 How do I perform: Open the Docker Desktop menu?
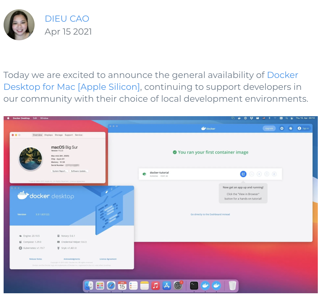pyautogui.click(x=21, y=118)
